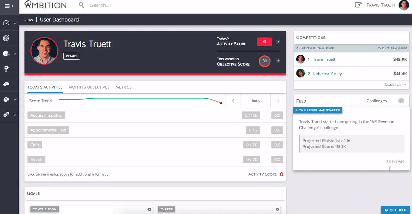Open the football helmet icon in sidebar
This screenshot has width=412, height=214.
click(x=6, y=54)
